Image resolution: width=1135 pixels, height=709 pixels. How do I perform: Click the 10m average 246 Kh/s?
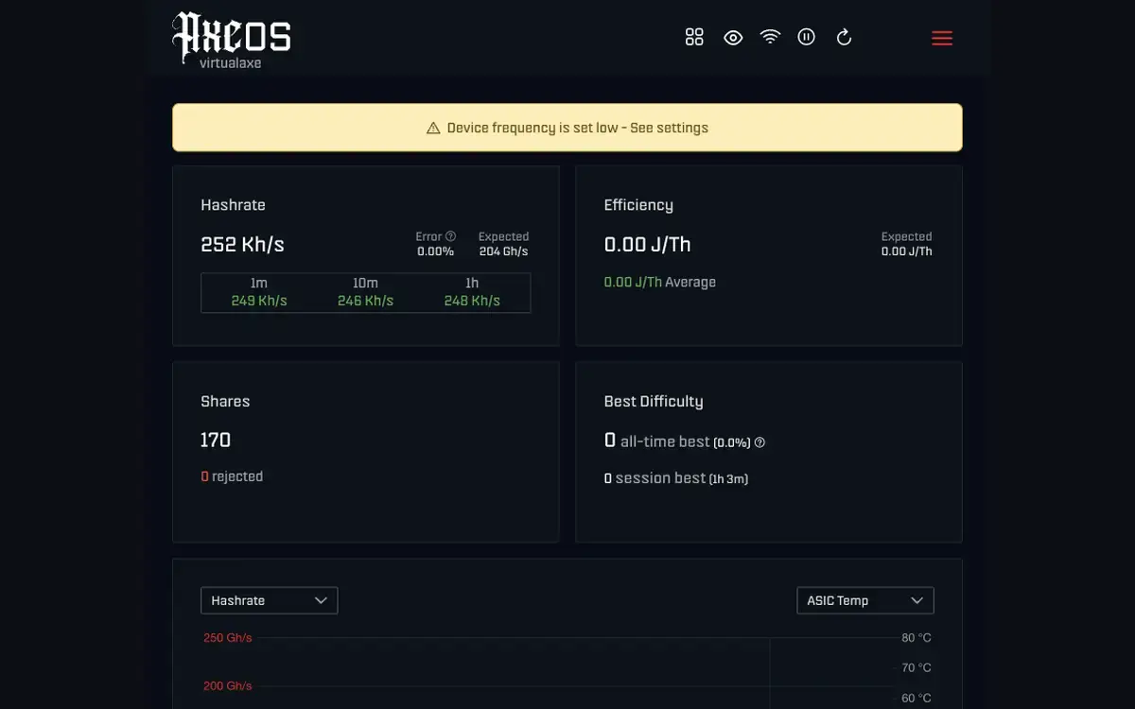click(365, 301)
